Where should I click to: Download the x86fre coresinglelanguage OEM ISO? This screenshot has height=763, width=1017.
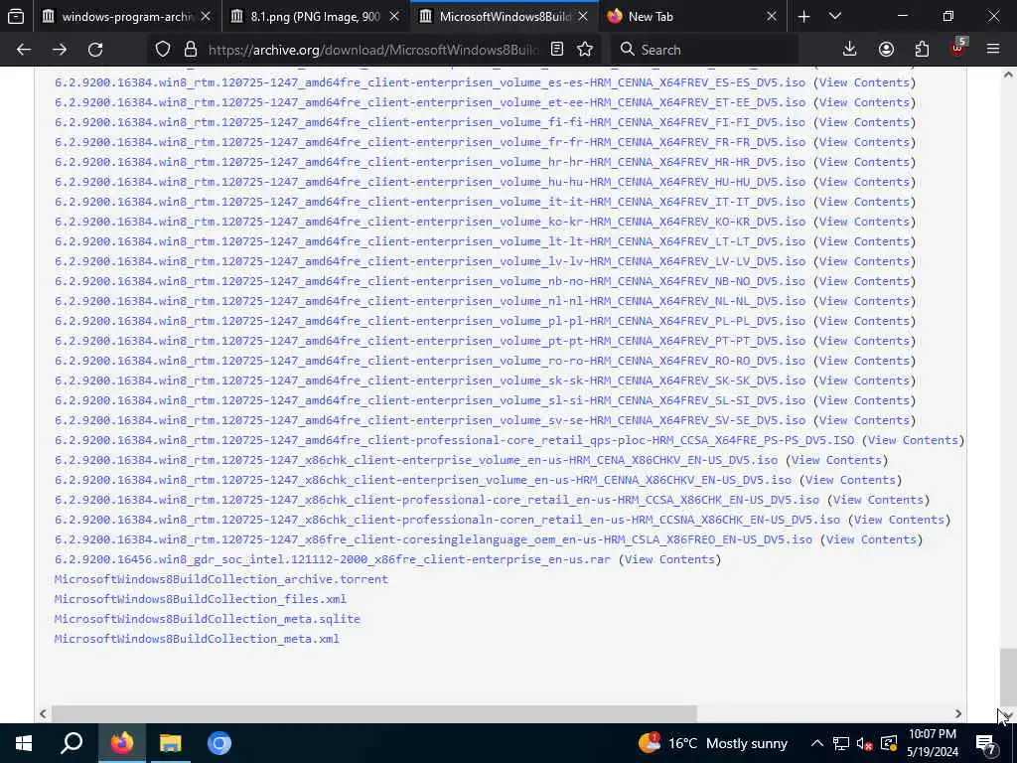click(433, 539)
